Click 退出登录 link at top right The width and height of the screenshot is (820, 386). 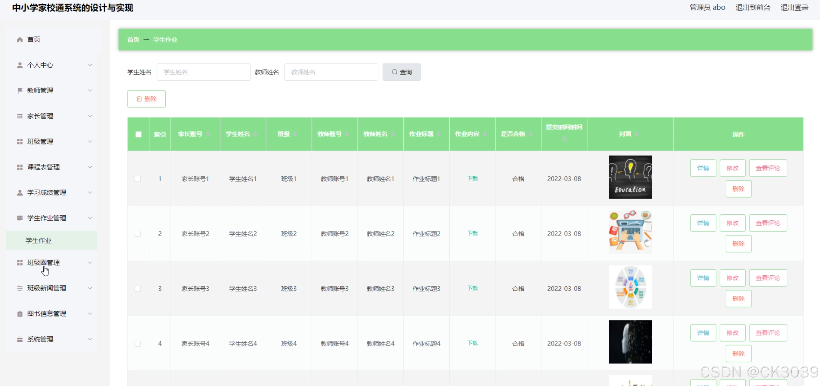coord(794,8)
